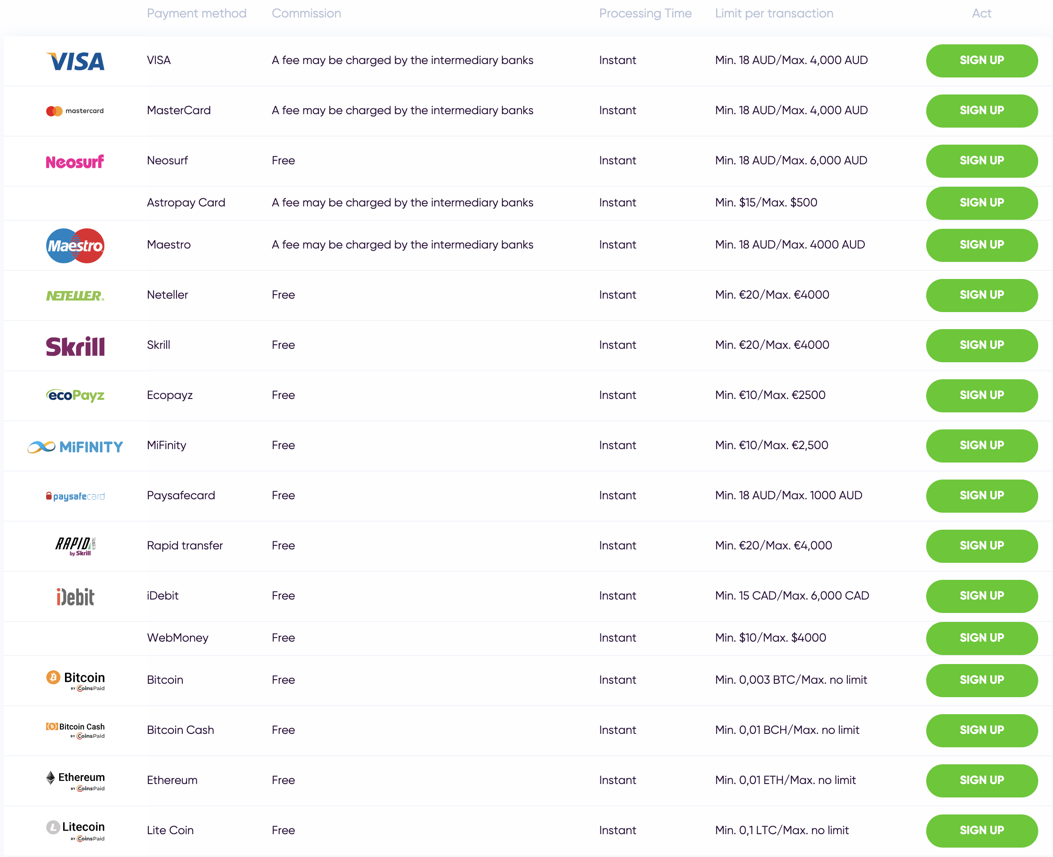Click Sign Up in the Rapid transfer row
The image size is (1053, 857).
point(981,546)
